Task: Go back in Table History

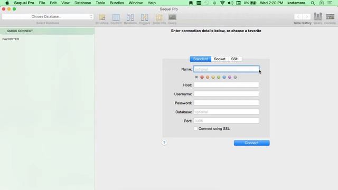Action: pyautogui.click(x=298, y=16)
